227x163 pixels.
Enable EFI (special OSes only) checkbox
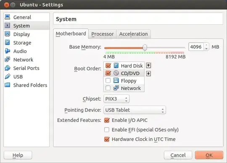pos(107,129)
